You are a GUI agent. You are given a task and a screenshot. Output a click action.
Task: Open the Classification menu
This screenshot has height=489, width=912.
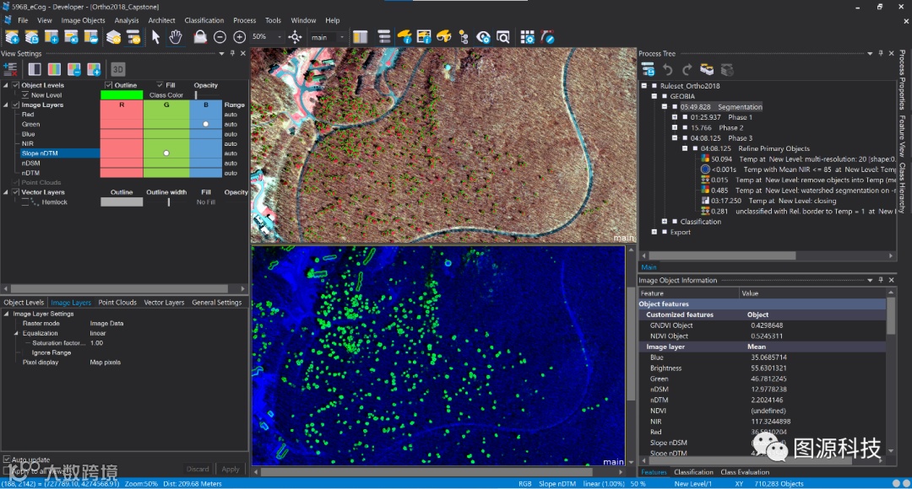click(x=204, y=20)
